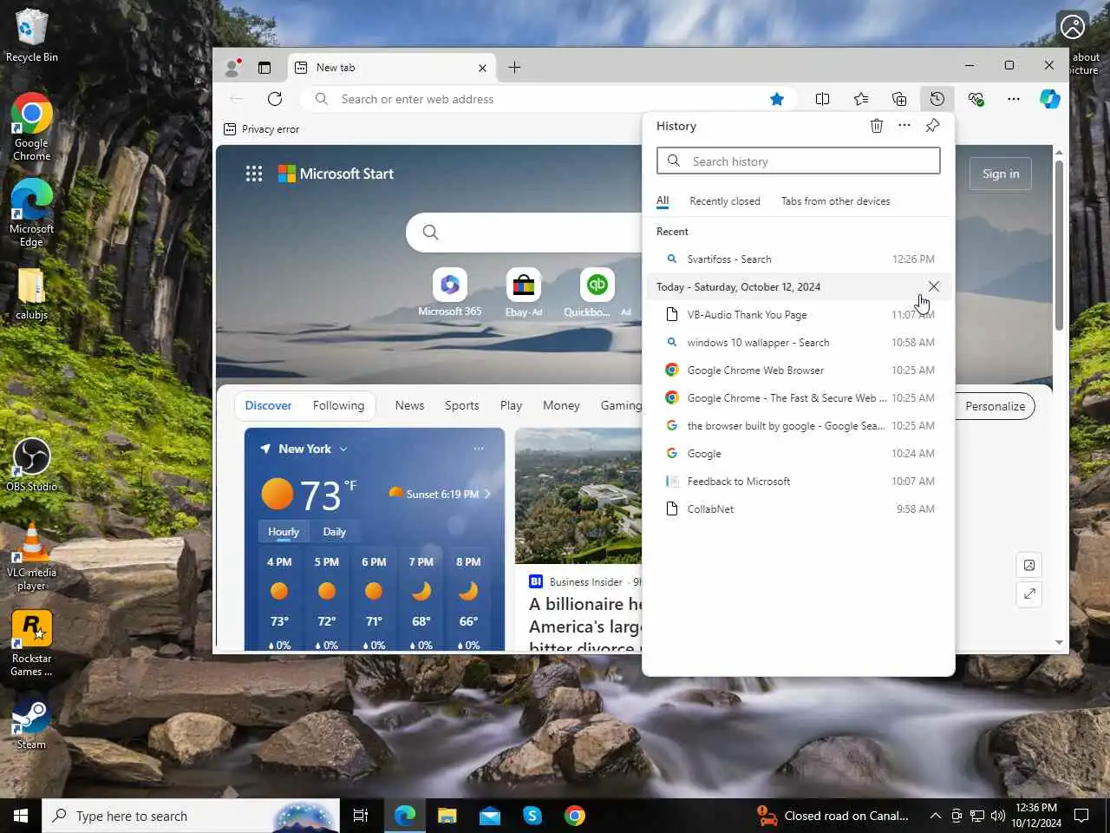Open Windows Start menu
Image resolution: width=1110 pixels, height=833 pixels.
point(21,816)
